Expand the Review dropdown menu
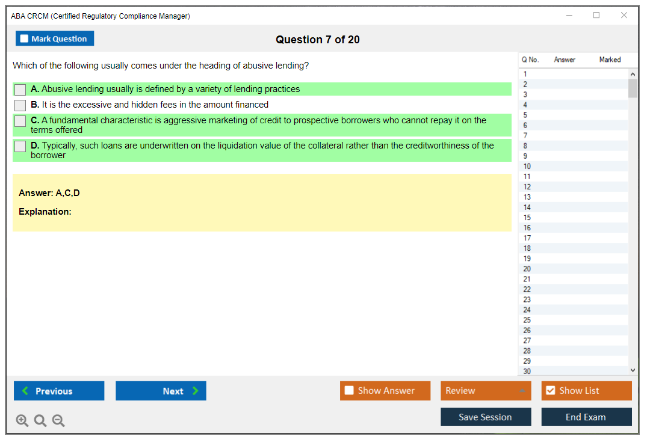The image size is (647, 442). coord(522,391)
